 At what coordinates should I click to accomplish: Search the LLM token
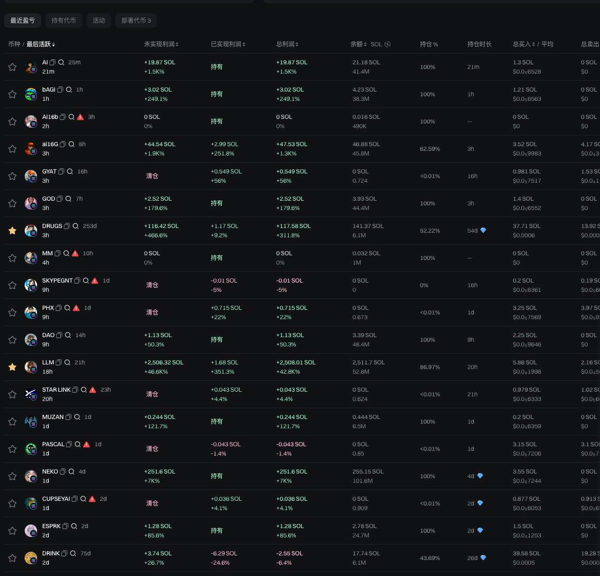click(67, 362)
